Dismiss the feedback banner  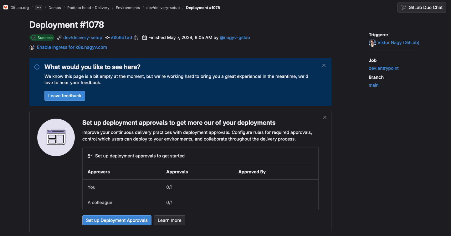(x=324, y=65)
